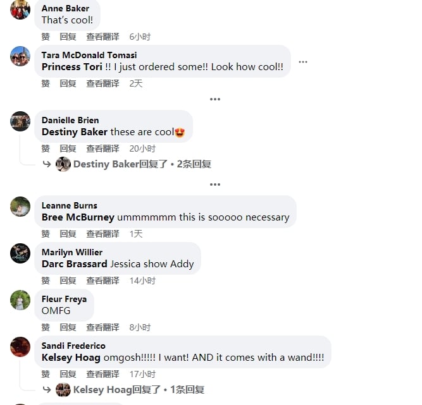Open the three-dot menu above Leanne Burns

(215, 184)
